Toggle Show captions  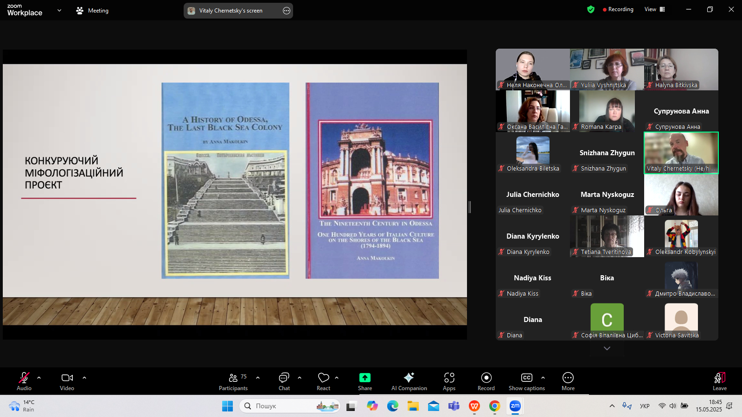526,381
